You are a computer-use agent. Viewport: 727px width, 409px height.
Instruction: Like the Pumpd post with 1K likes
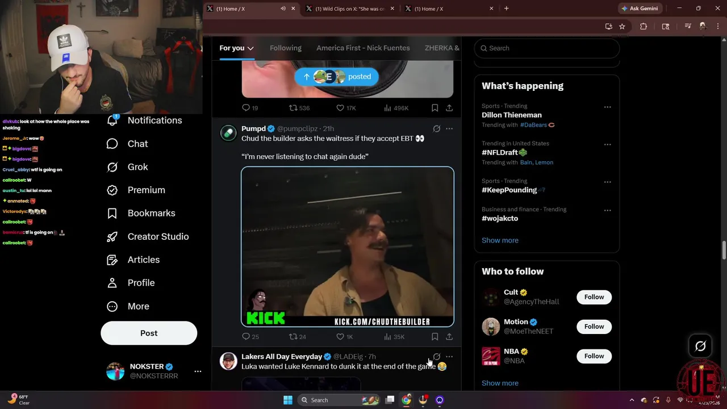(x=344, y=337)
